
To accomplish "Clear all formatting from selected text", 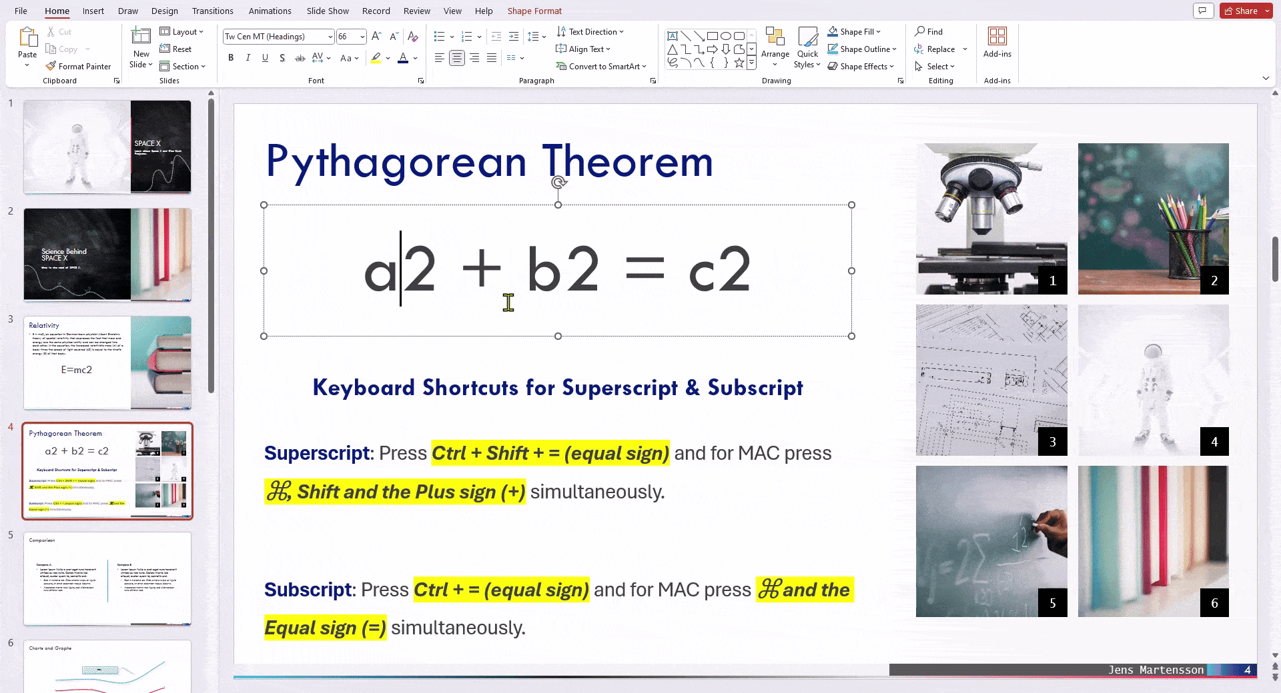I will tap(412, 37).
